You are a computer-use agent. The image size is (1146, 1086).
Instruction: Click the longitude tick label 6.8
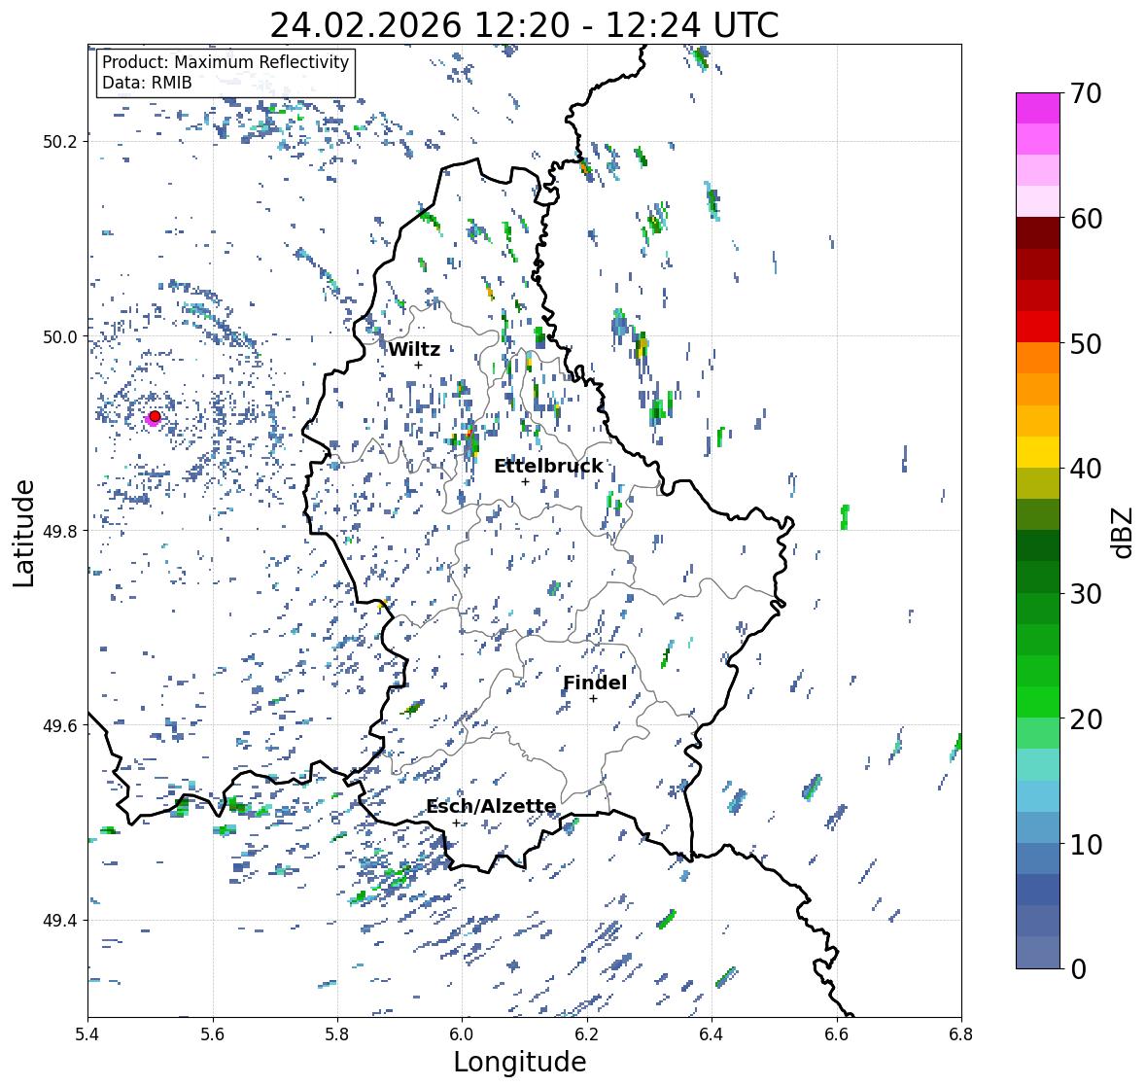pyautogui.click(x=961, y=1034)
